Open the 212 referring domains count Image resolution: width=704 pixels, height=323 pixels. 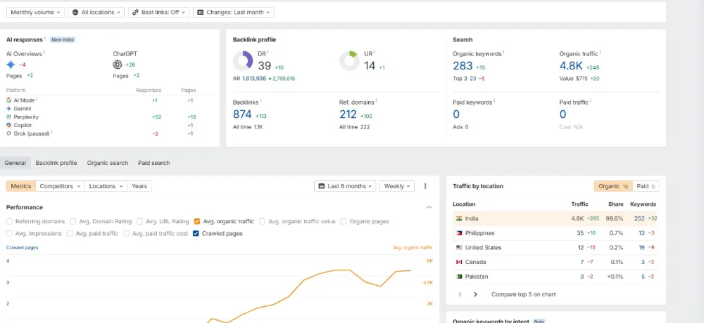[x=348, y=114]
